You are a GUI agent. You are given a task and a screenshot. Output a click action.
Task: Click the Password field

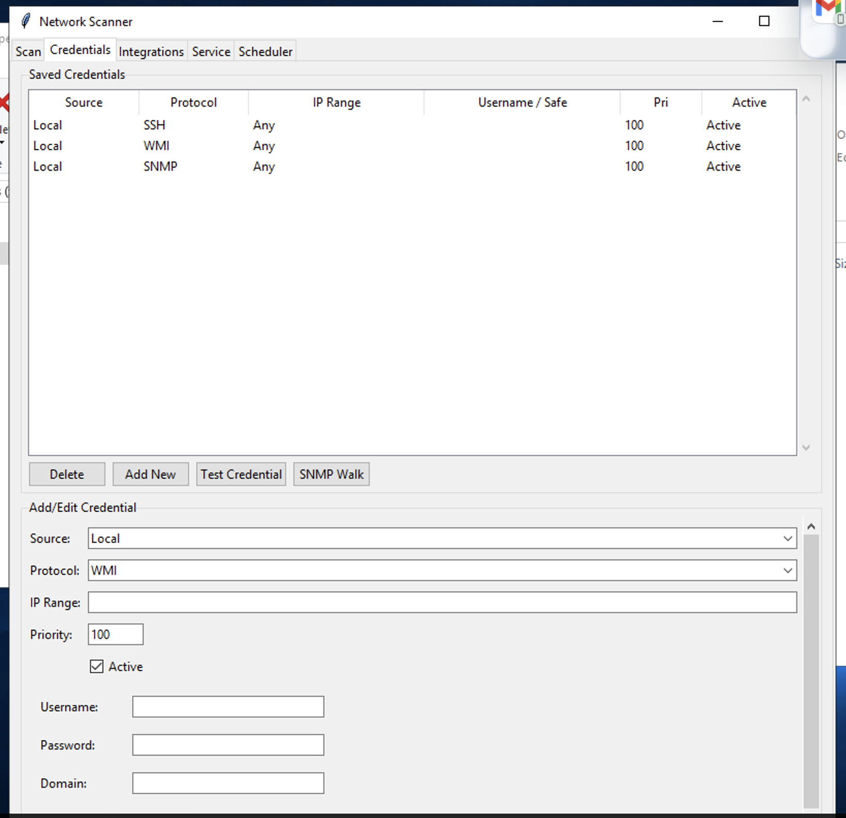(x=228, y=745)
